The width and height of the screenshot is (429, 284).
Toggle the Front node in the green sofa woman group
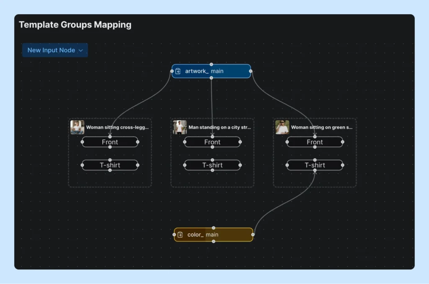coord(315,142)
